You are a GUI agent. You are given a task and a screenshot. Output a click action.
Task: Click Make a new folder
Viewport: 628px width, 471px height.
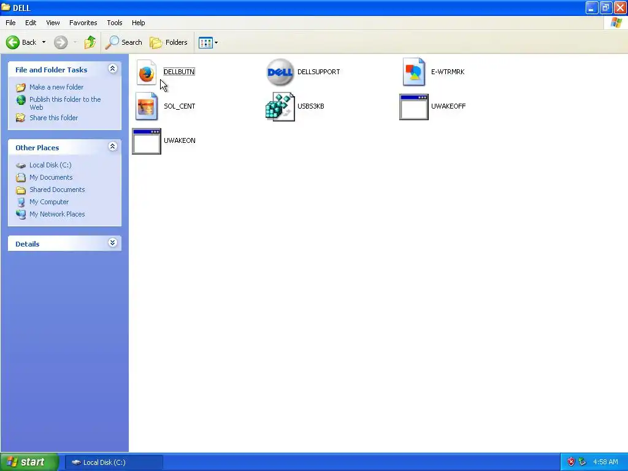56,87
